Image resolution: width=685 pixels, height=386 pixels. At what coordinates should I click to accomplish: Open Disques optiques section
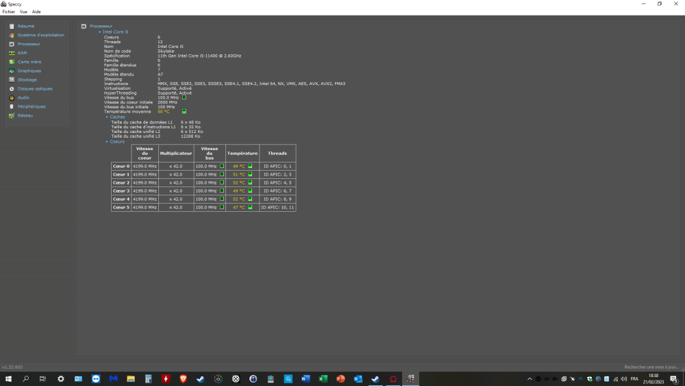(35, 88)
